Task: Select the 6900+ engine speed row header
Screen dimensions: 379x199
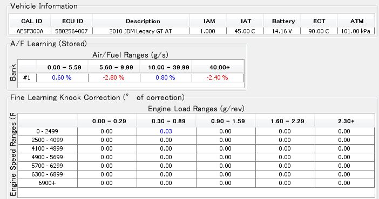Action: click(x=48, y=183)
